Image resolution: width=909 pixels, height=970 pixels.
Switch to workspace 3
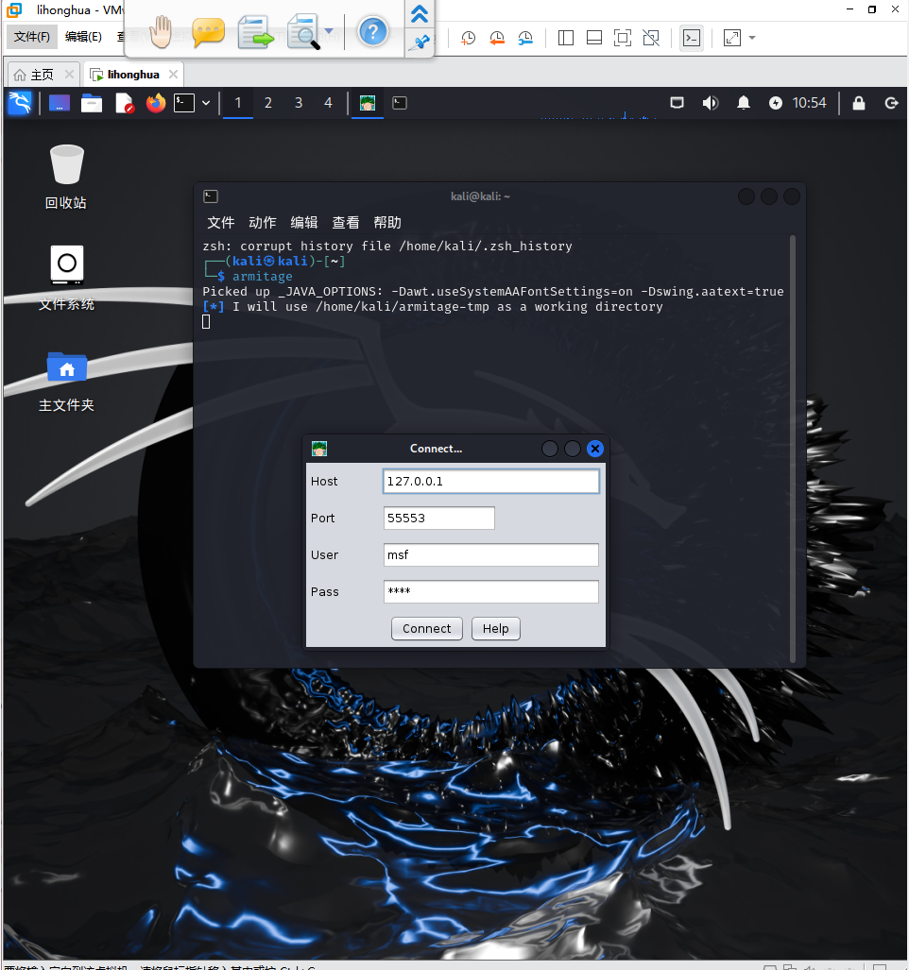tap(299, 103)
